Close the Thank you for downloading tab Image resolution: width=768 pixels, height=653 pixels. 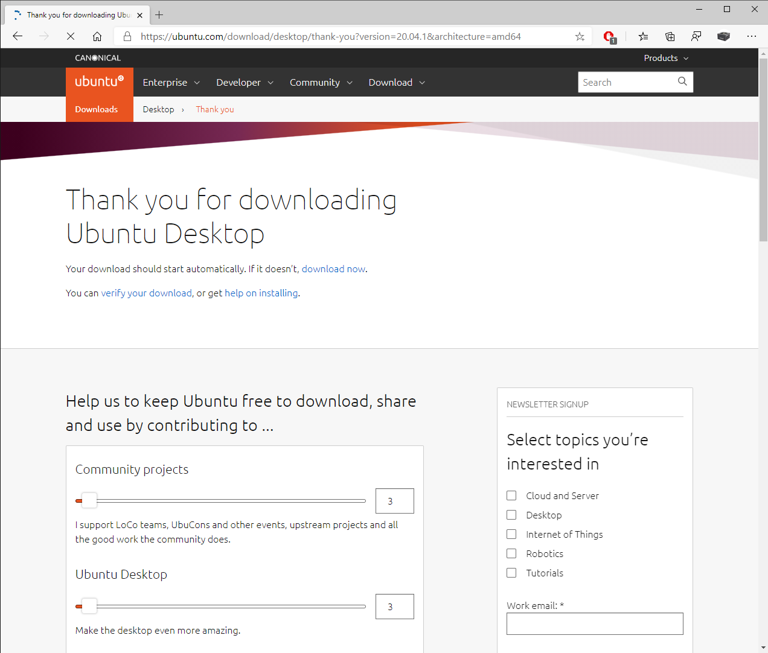(x=139, y=15)
